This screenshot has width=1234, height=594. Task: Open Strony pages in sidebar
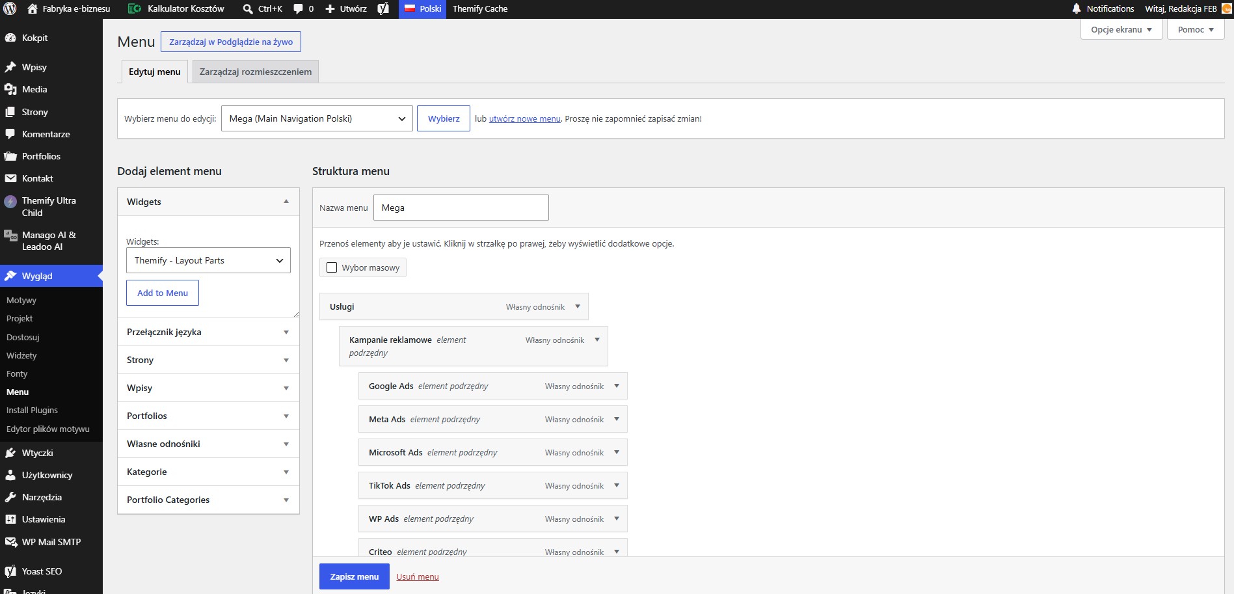[x=51, y=112]
